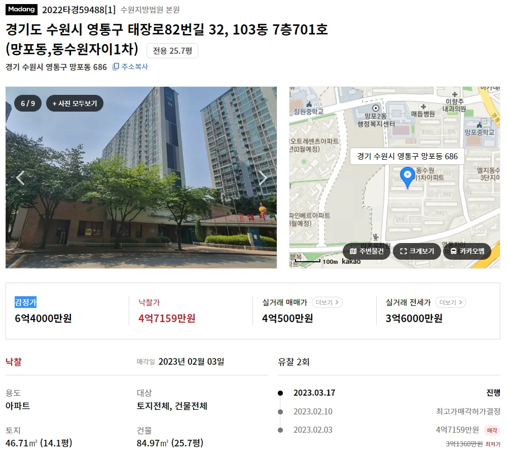
Task: Open 카카오맵 from map overlay
Action: (467, 251)
